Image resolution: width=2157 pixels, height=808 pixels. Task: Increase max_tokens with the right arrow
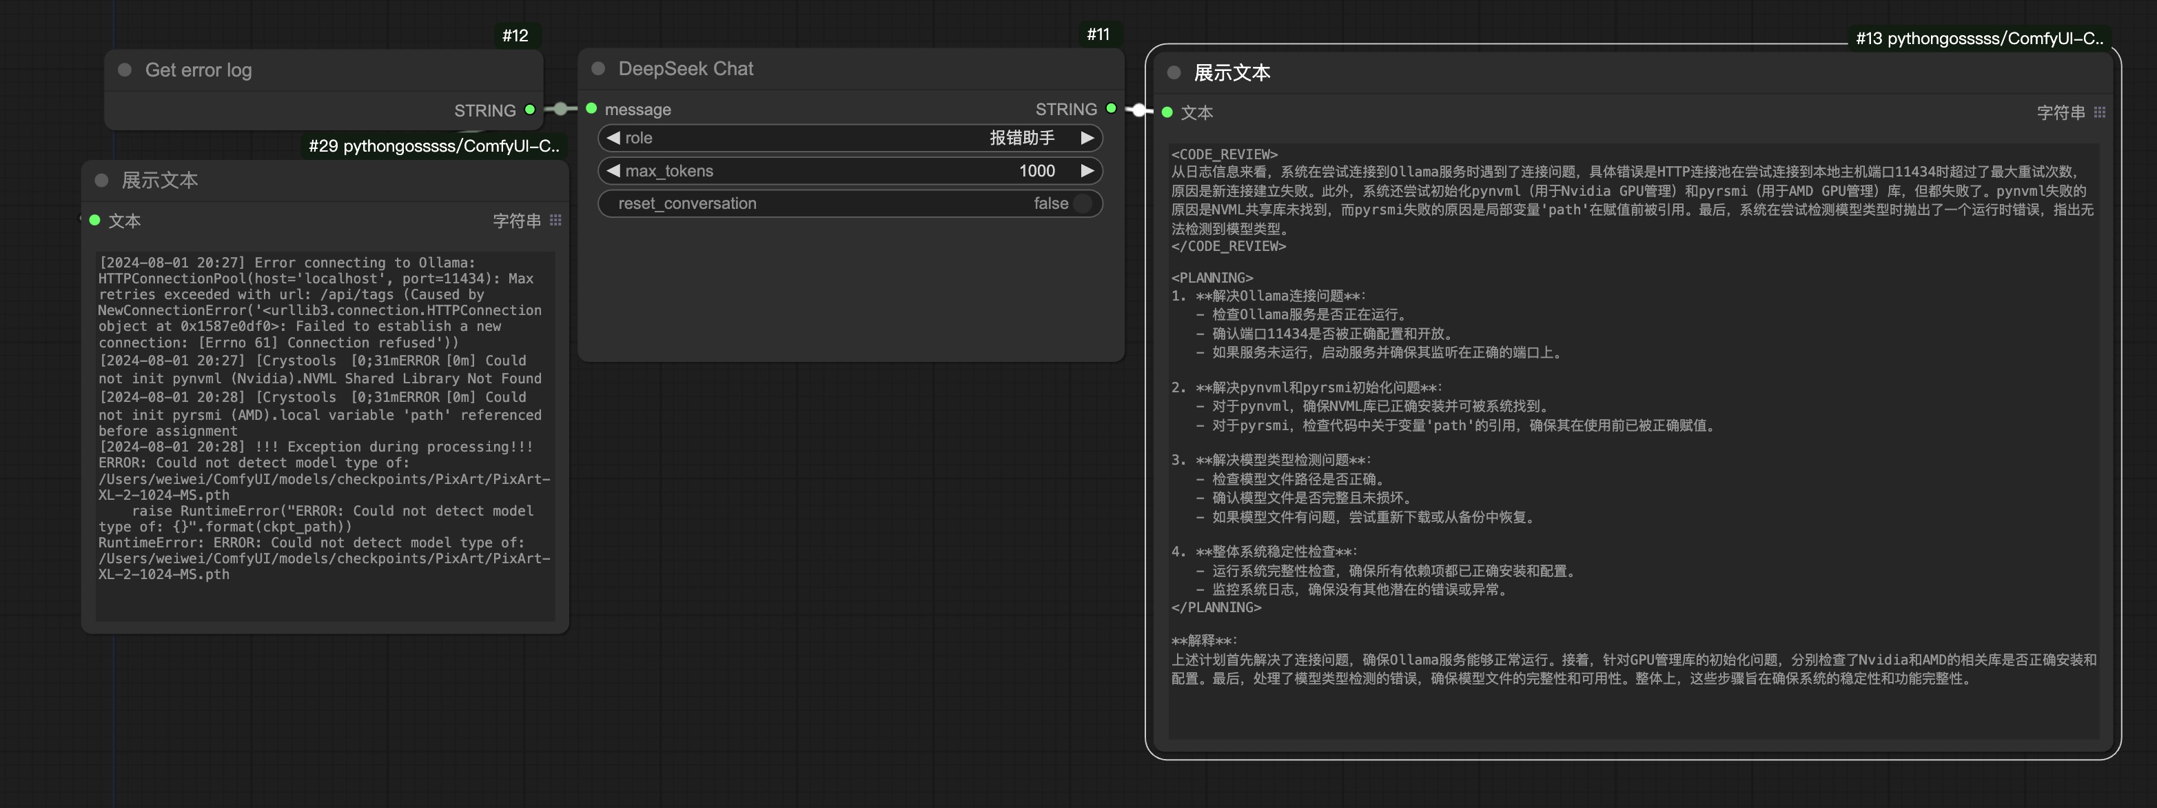(1087, 171)
